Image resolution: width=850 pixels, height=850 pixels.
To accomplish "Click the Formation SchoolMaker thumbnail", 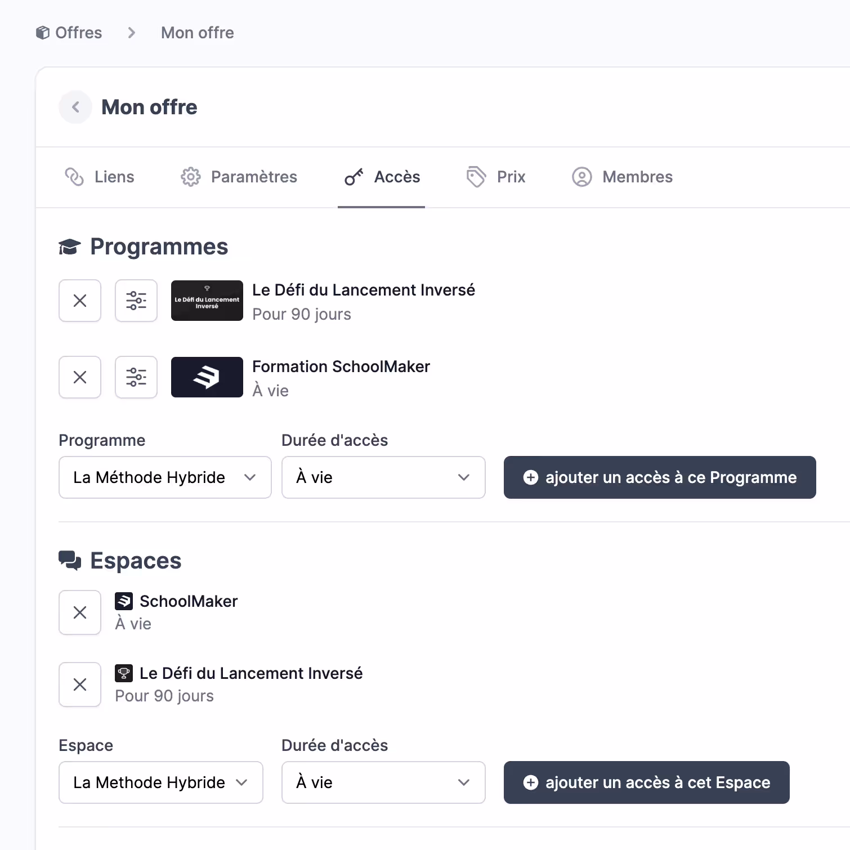I will 207,377.
